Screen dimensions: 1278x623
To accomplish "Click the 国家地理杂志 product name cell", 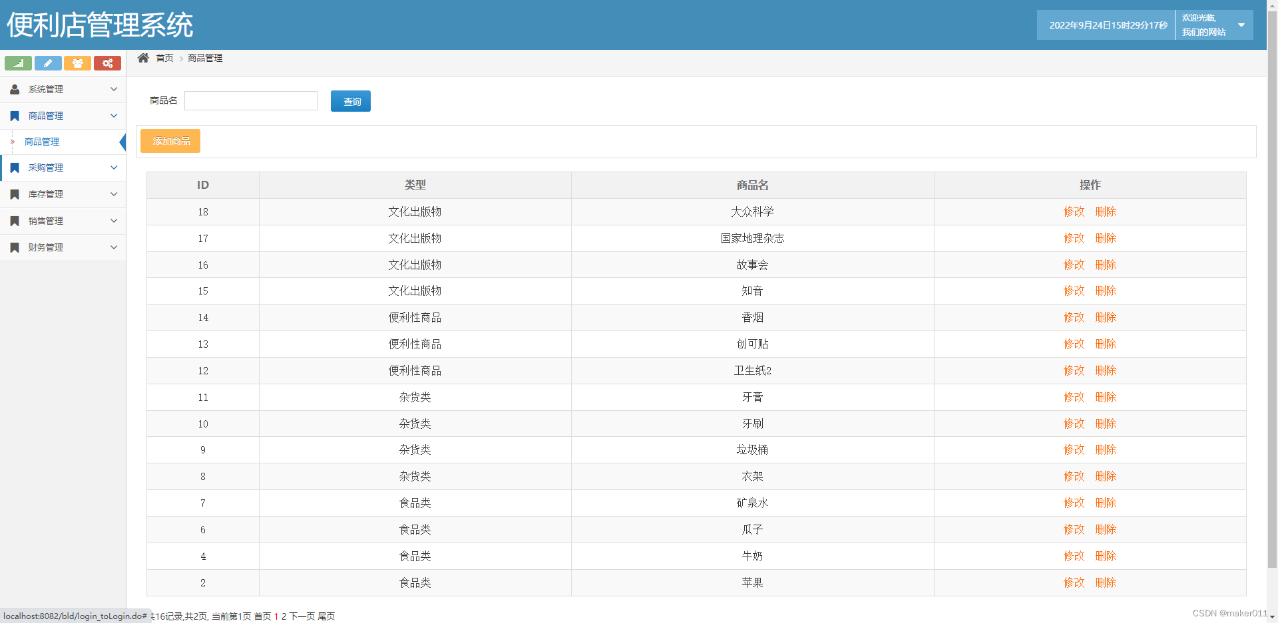I will pyautogui.click(x=752, y=238).
